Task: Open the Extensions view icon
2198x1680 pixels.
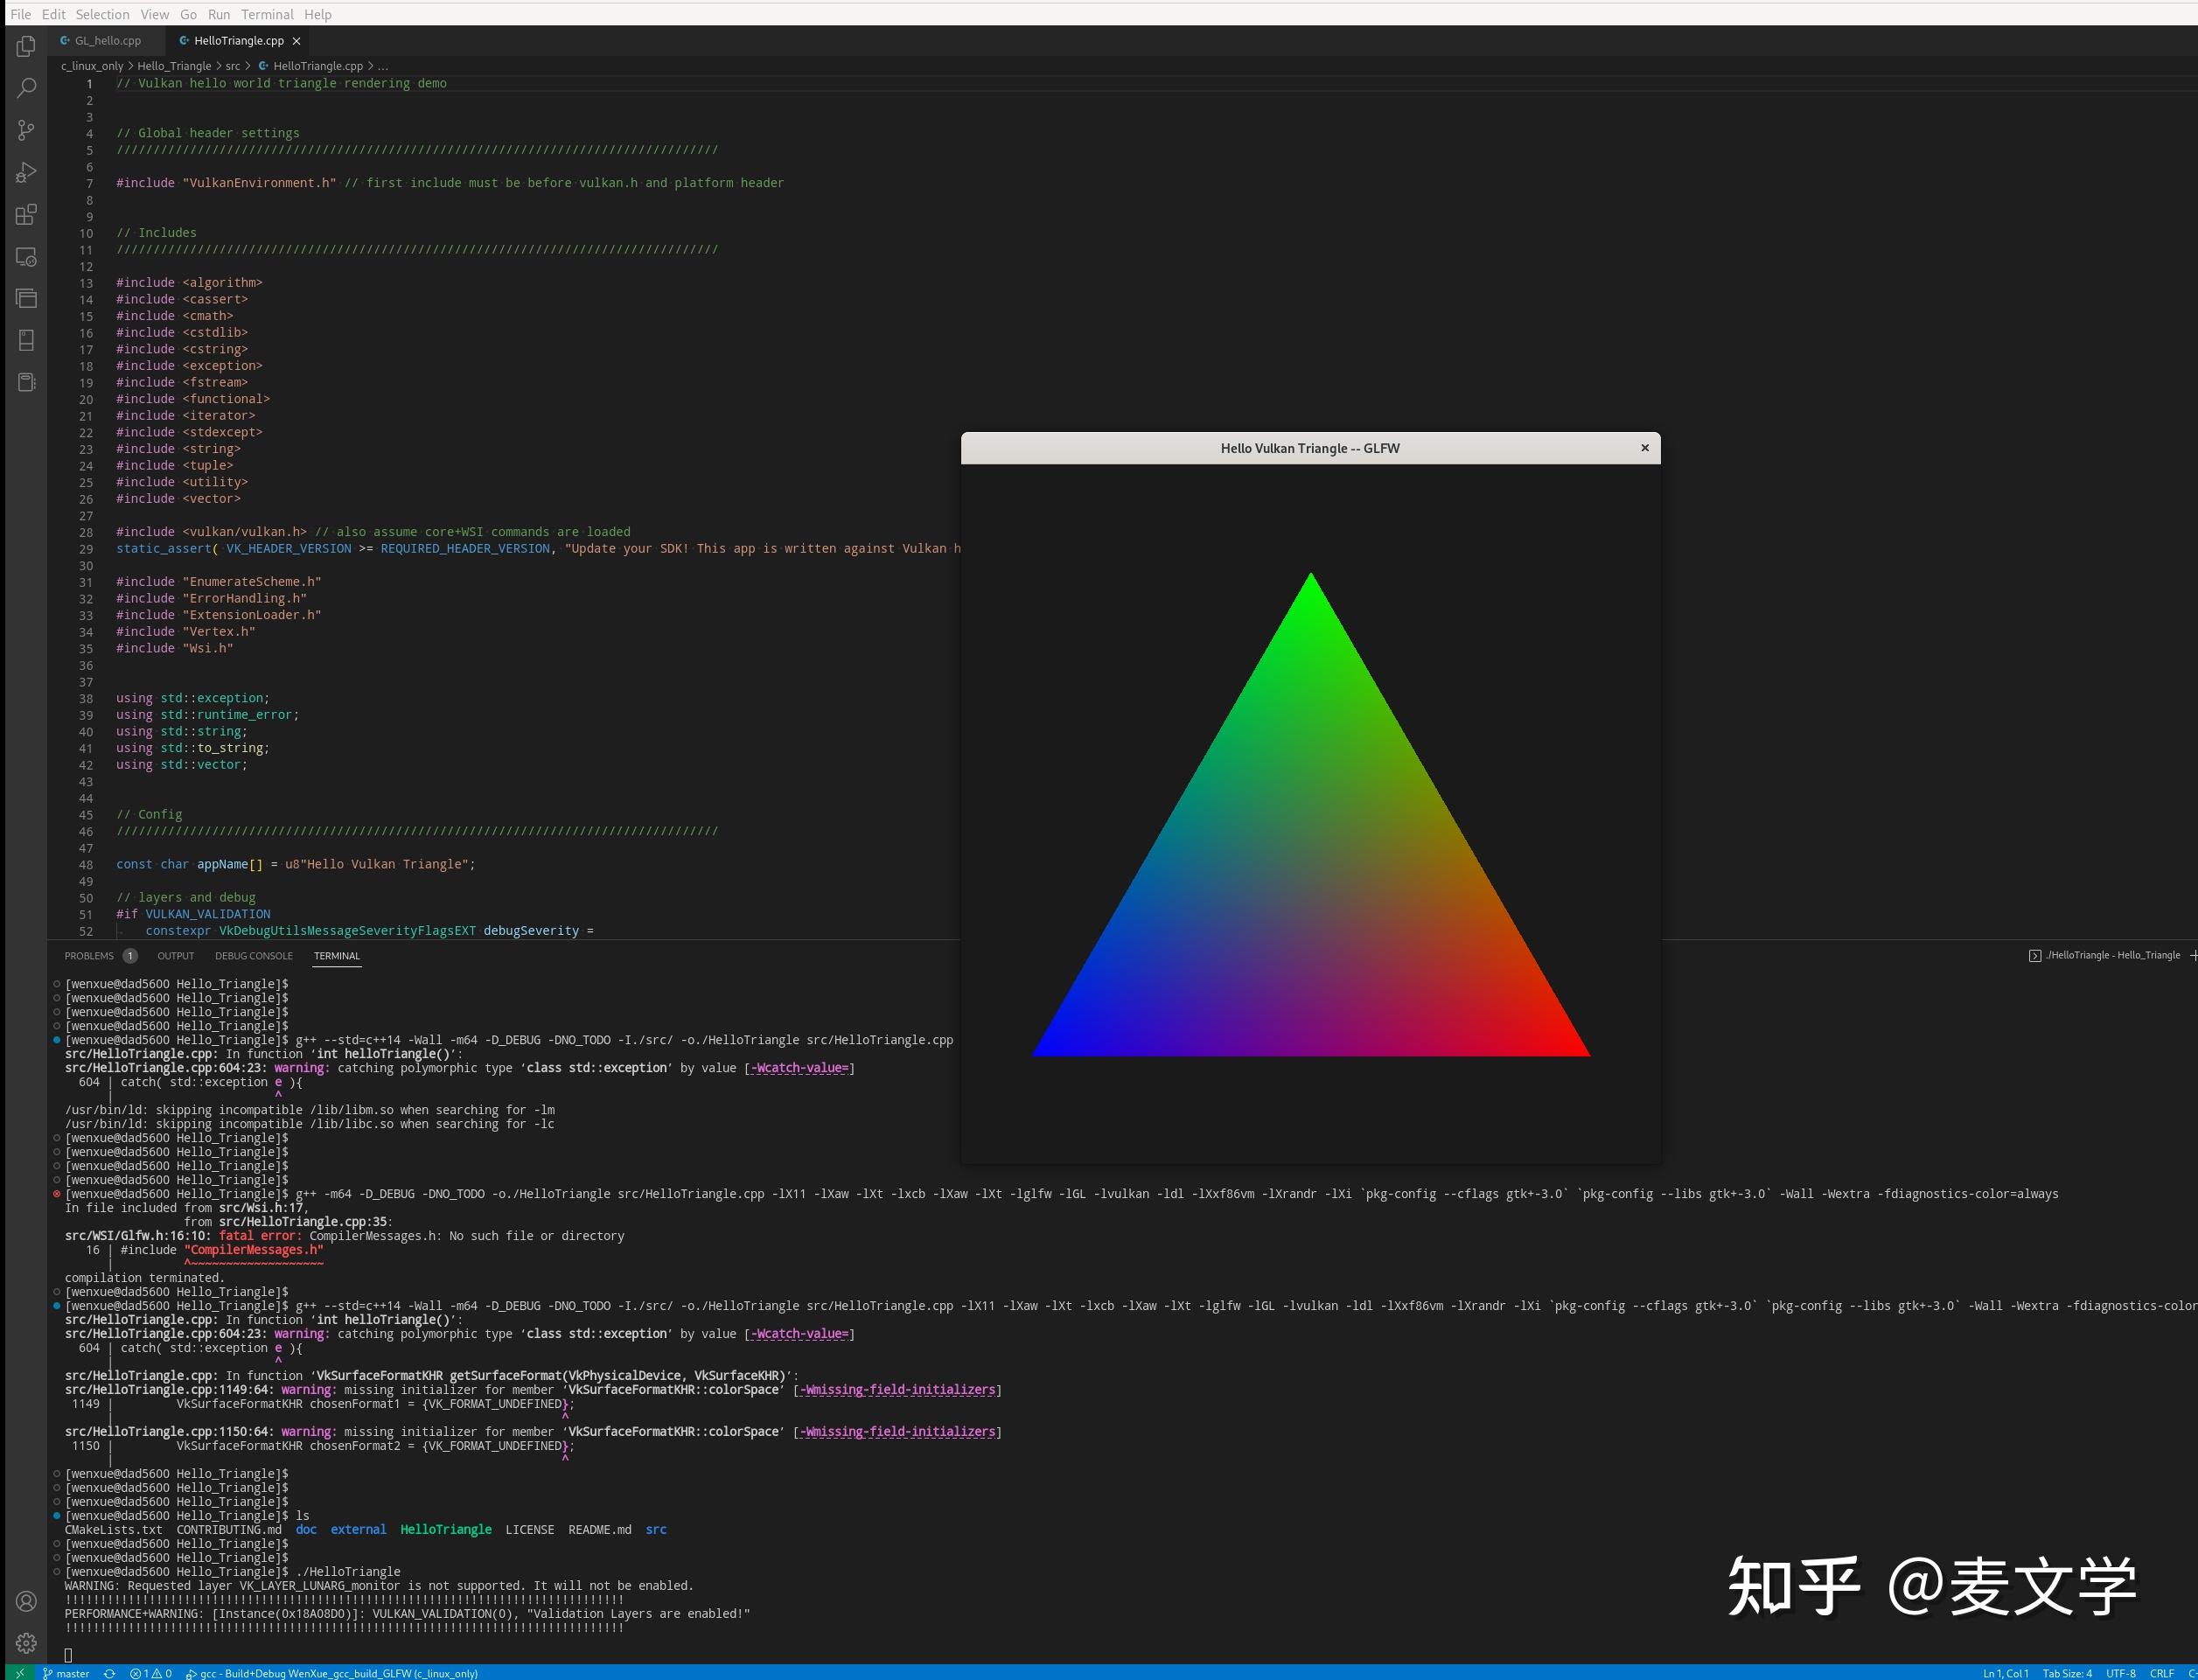Action: pos(26,214)
